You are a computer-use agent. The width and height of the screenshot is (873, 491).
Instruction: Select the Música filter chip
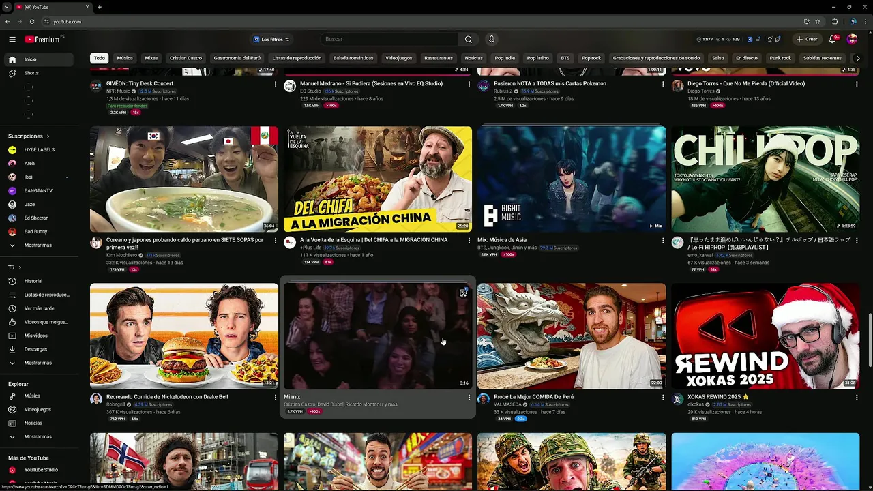(125, 58)
